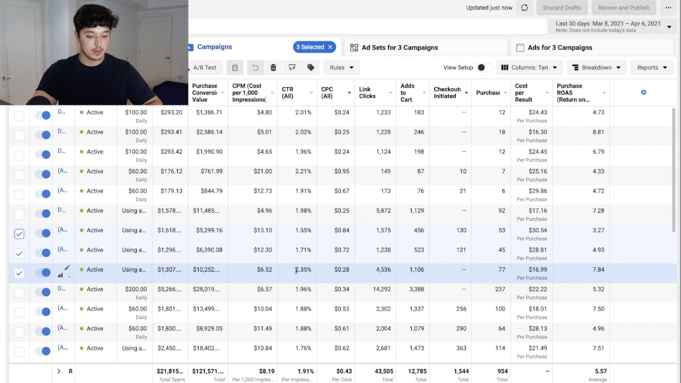The height and width of the screenshot is (383, 681).
Task: Open the three-dots more options menu
Action: coord(668,8)
